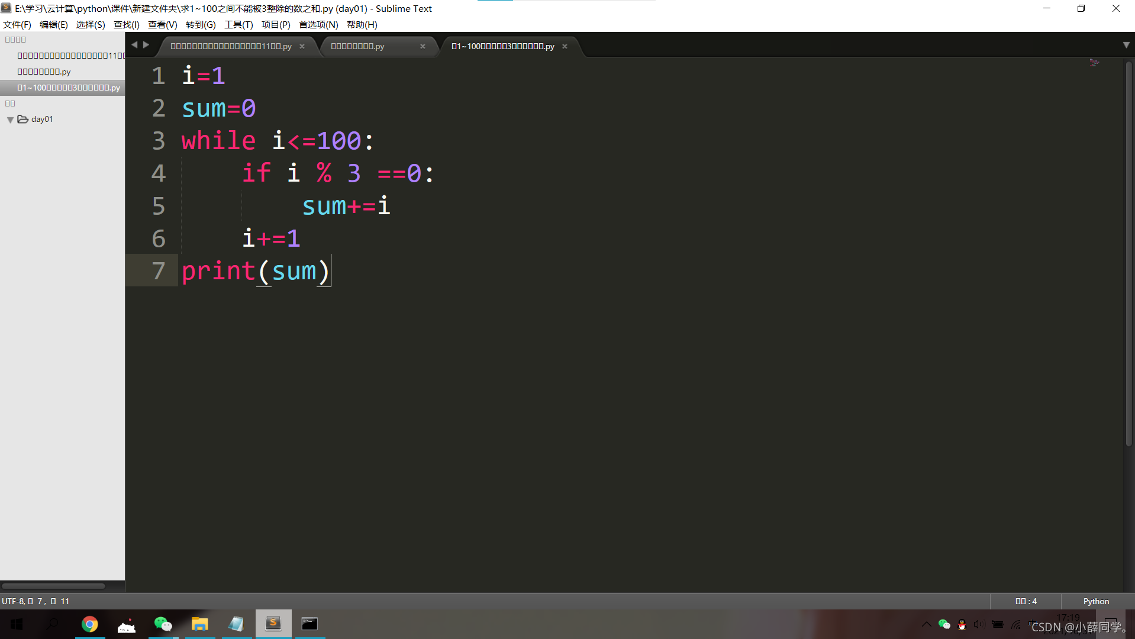Open Windows Start menu
Viewport: 1135px width, 639px height.
click(17, 624)
